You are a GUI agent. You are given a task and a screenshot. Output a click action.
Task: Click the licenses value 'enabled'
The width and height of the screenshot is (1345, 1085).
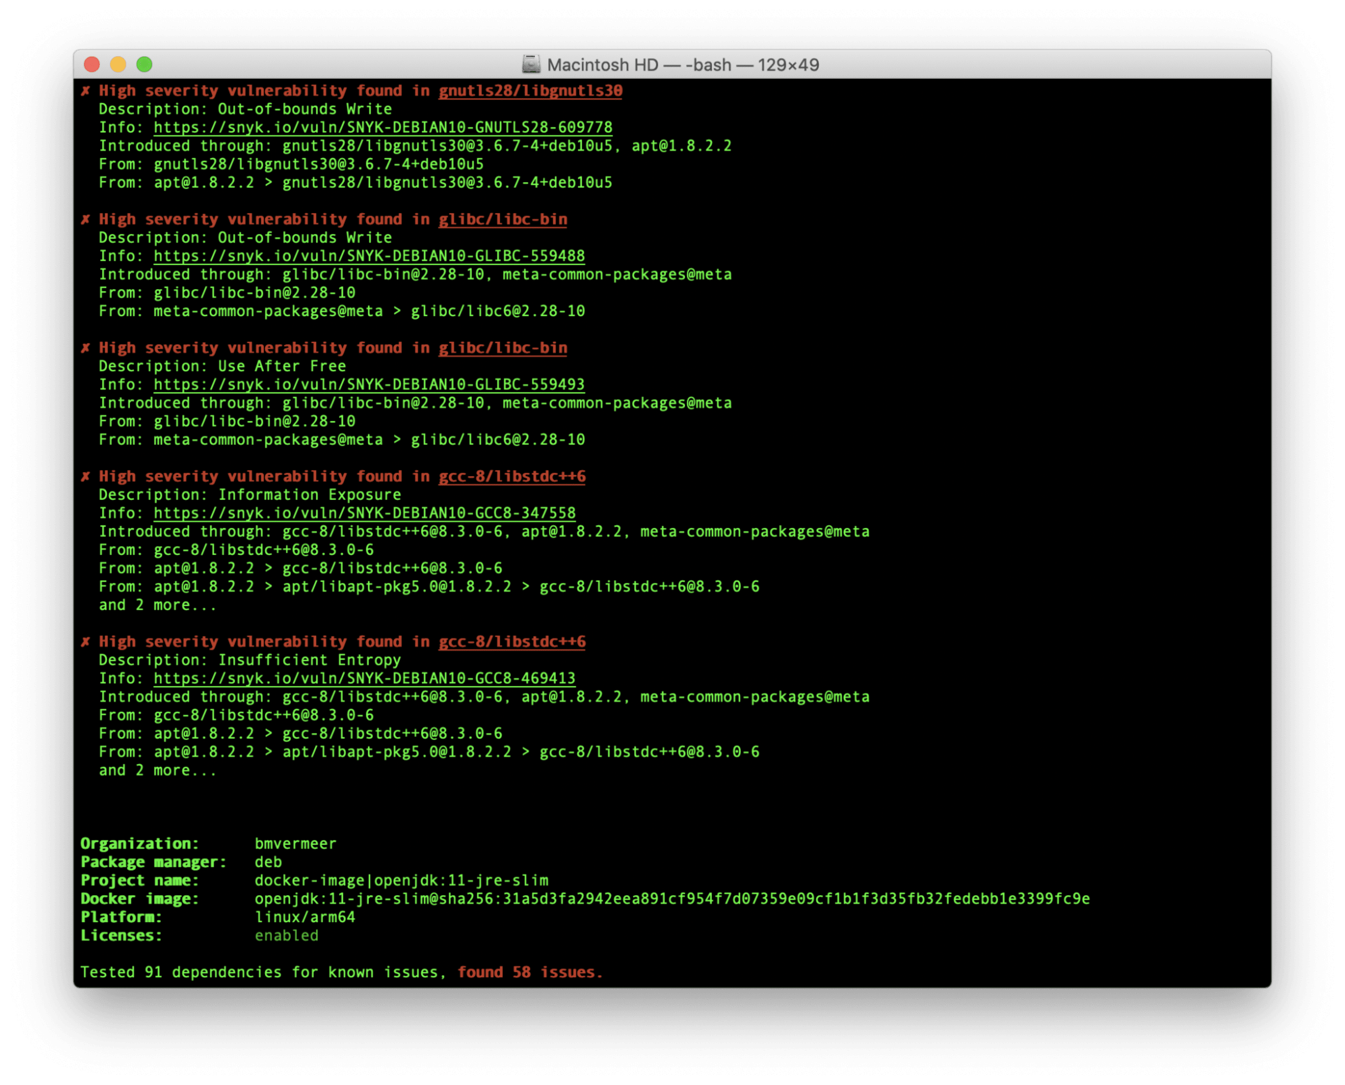coord(286,936)
